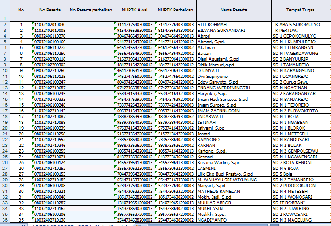The width and height of the screenshot is (331, 226).
Task: Click the No column cell "28"
Action: 21,180
